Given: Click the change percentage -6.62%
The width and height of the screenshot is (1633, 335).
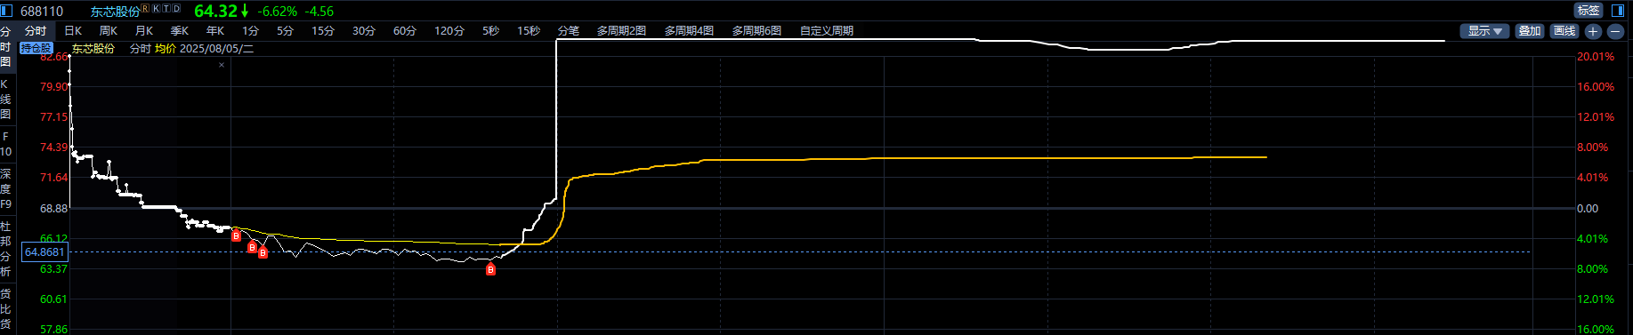Looking at the screenshot, I should click(x=277, y=12).
